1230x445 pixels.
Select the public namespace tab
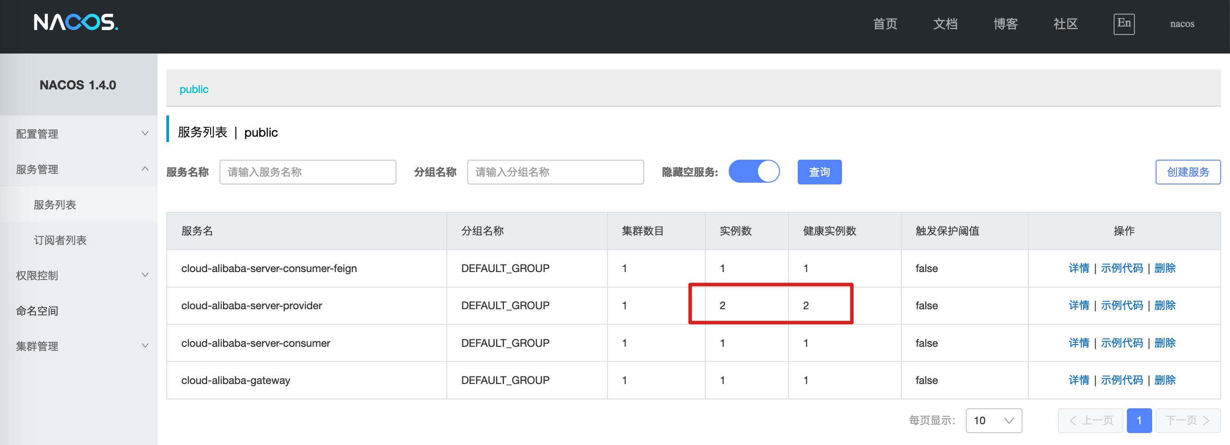pyautogui.click(x=194, y=89)
